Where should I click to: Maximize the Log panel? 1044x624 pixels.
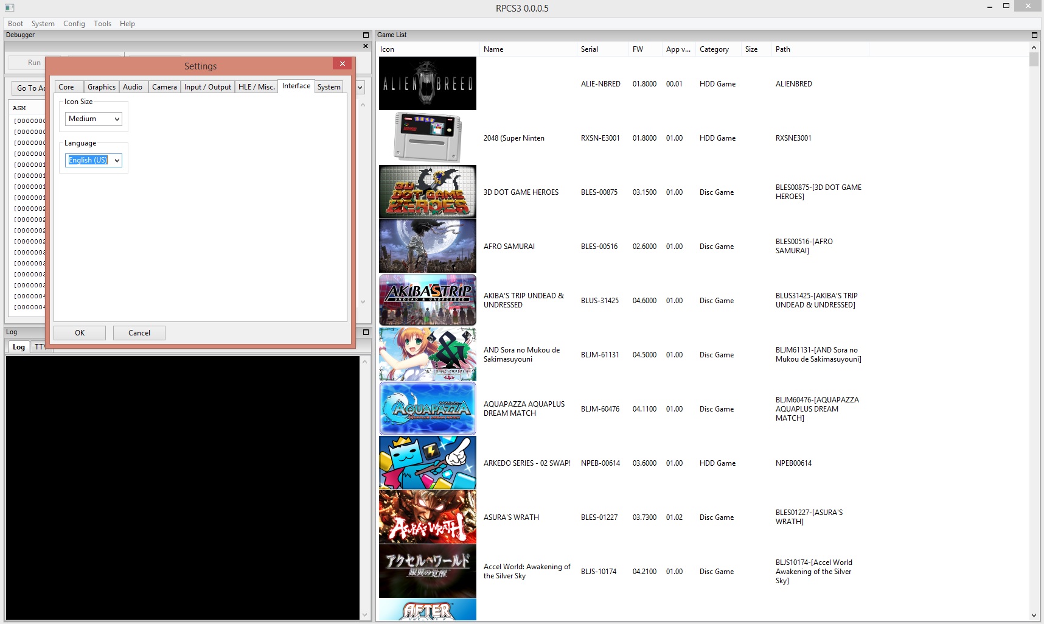click(x=366, y=332)
